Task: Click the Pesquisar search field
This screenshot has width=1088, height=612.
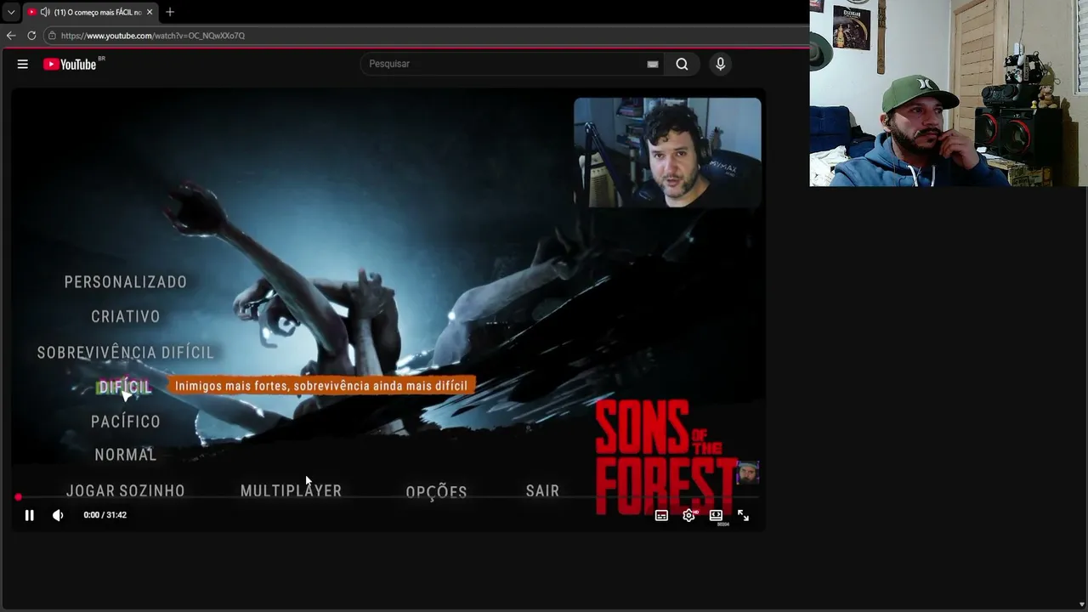Action: pyautogui.click(x=506, y=64)
